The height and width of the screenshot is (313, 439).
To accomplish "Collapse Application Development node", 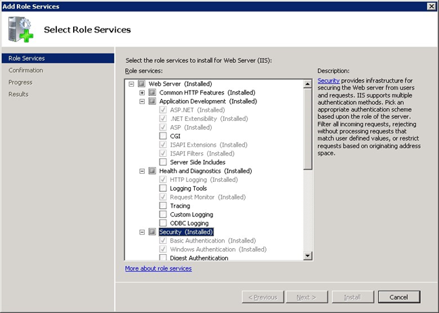I will pos(142,101).
